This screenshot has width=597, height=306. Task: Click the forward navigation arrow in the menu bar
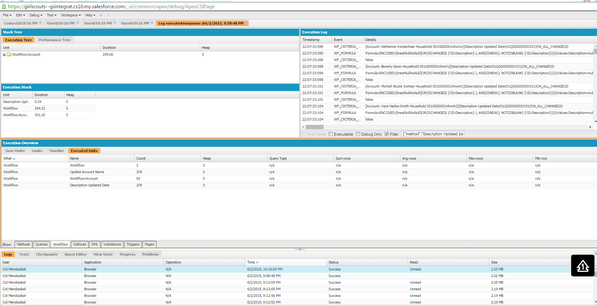pyautogui.click(x=109, y=15)
